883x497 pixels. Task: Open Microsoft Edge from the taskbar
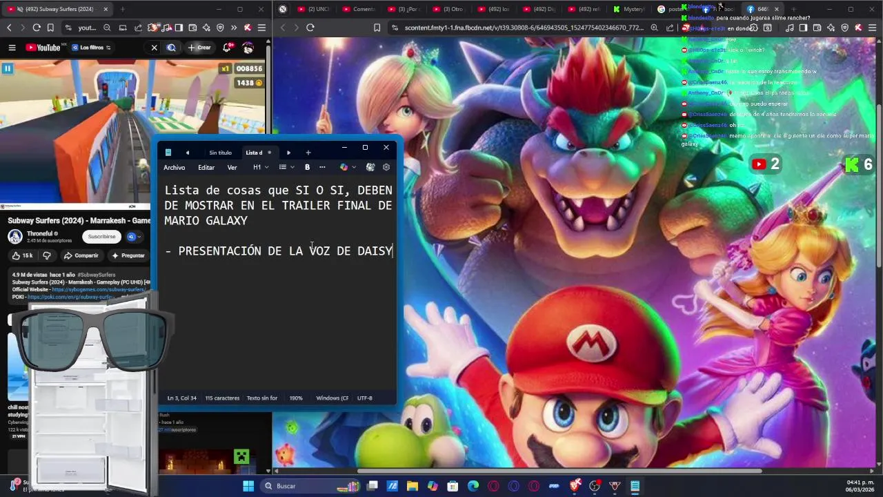coord(473,486)
